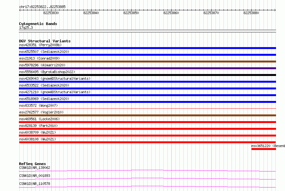Click the ruler's right arrowhead
Image resolution: width=285 pixels, height=191 pixels.
(x=275, y=10)
